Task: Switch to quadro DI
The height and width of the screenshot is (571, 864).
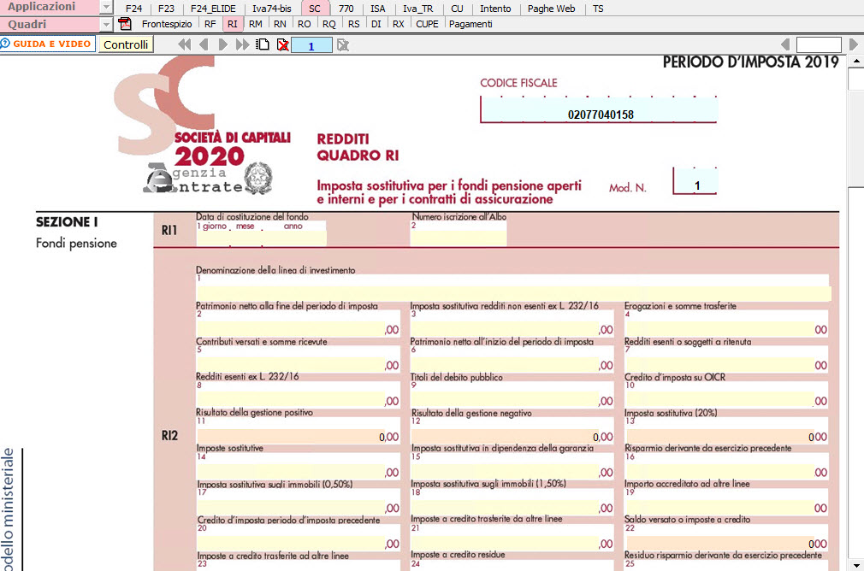Action: click(x=376, y=24)
